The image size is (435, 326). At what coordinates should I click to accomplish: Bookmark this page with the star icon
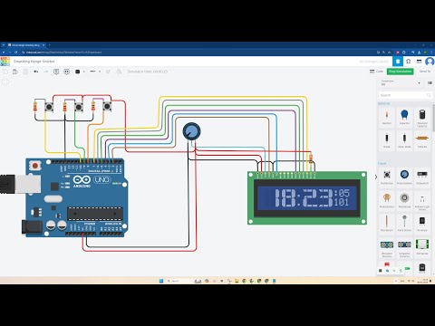[390, 53]
